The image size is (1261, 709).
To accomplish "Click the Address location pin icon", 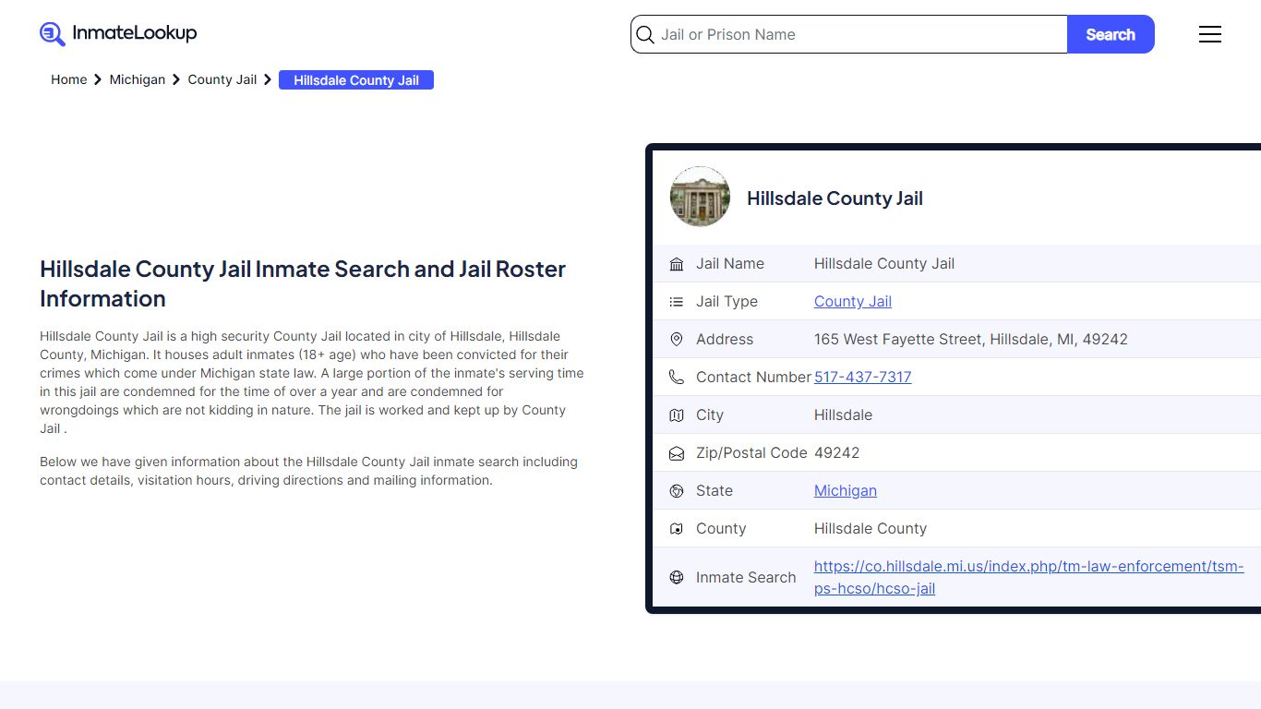I will [x=677, y=340].
